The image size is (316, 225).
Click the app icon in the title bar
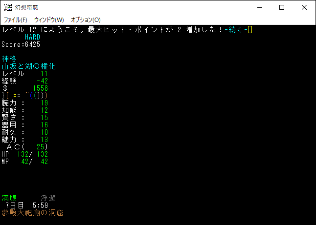coord(8,7)
